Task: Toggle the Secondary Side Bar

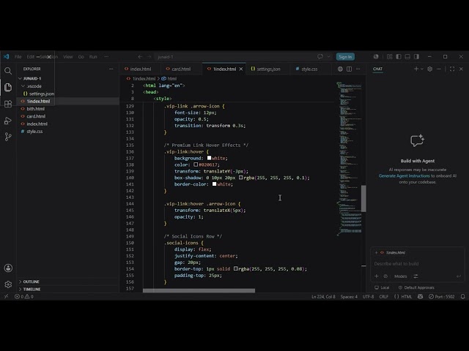Action: pyautogui.click(x=416, y=57)
